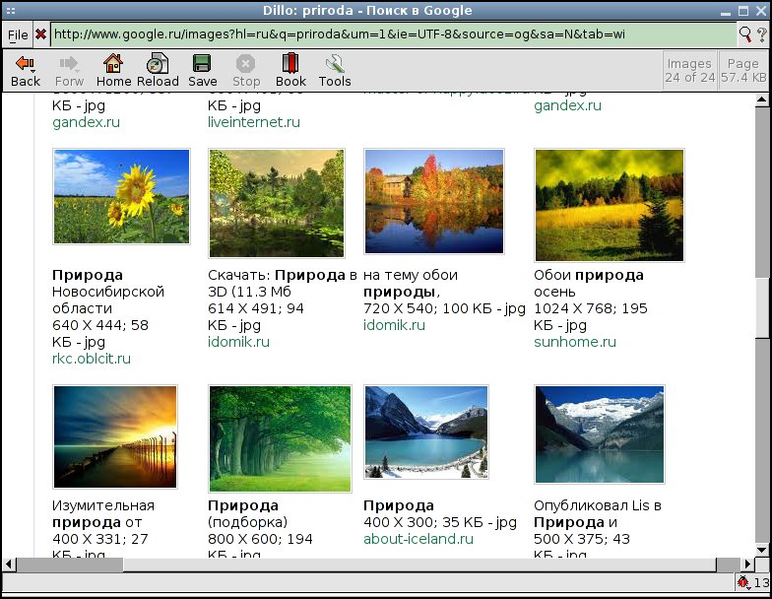Follow the about-iceland.ru link
Viewport: 772px width, 599px height.
coord(418,539)
